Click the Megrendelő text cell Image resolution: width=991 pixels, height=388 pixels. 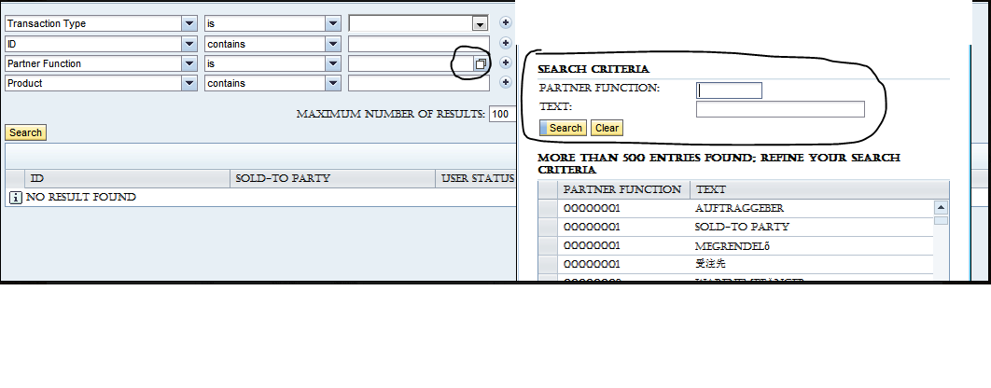[x=732, y=246]
